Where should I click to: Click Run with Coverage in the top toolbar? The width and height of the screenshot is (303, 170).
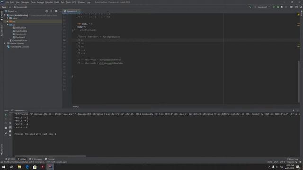pos(282,7)
